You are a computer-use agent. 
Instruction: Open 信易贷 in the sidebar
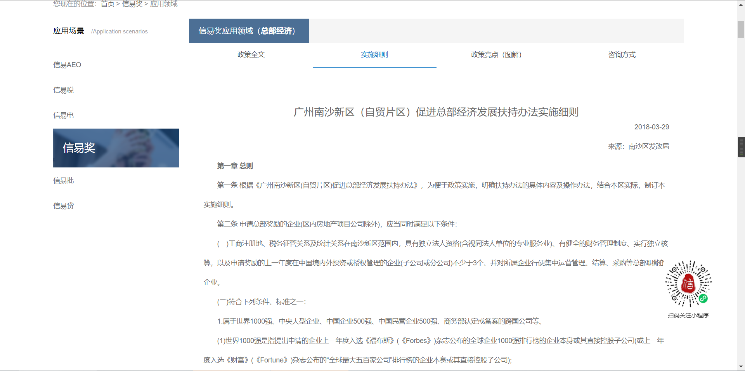pyautogui.click(x=63, y=206)
